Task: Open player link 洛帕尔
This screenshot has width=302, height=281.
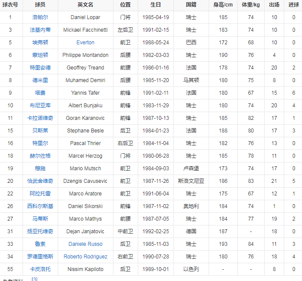Action: (40, 17)
